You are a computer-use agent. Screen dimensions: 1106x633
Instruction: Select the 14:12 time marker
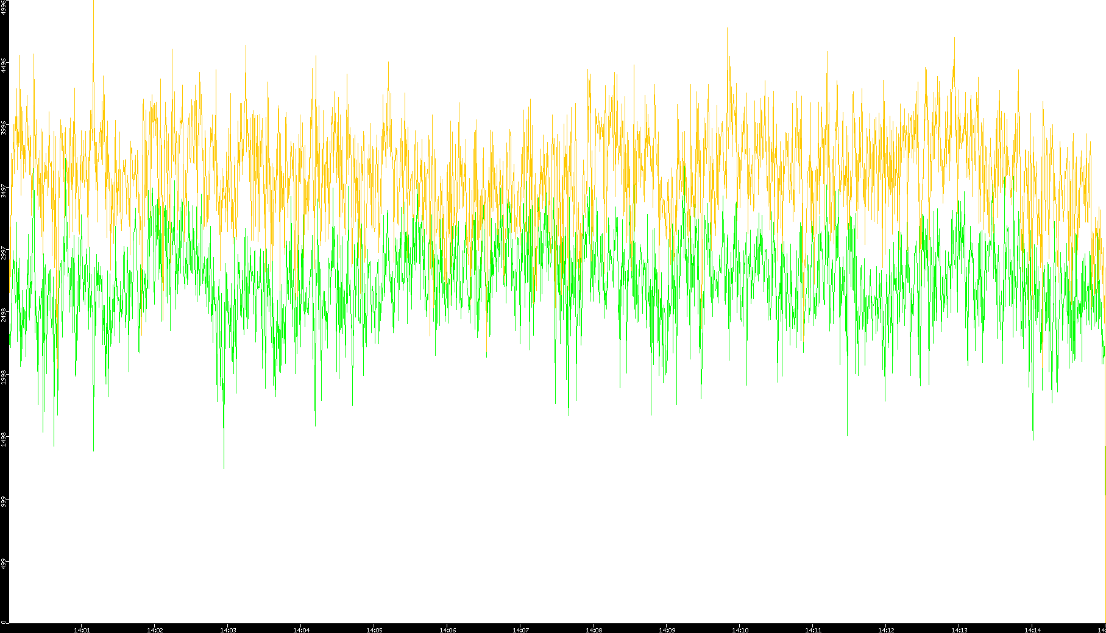886,630
